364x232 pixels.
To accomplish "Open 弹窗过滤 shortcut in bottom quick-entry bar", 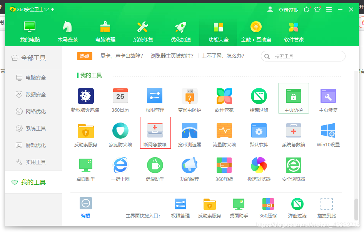I will pyautogui.click(x=297, y=208).
